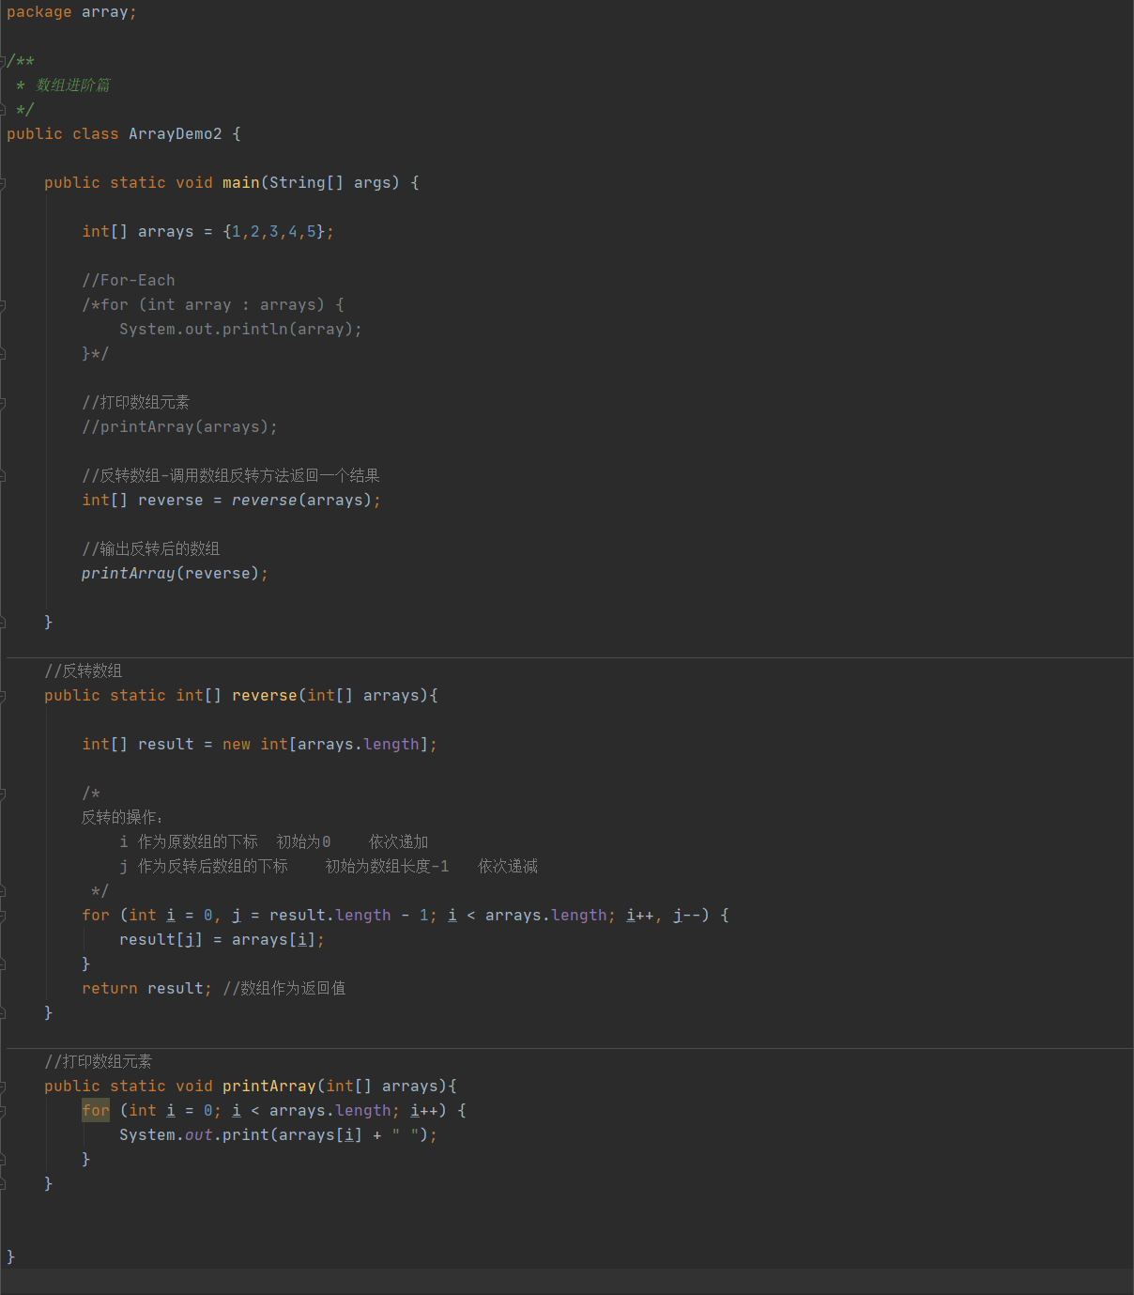
Task: Click 'result.length - 1' in the for loop
Action: 349,916
